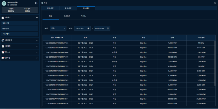Click reference ID 122435128552 / 74619413749
Viewport: 218px width, 109px height.
57,76
